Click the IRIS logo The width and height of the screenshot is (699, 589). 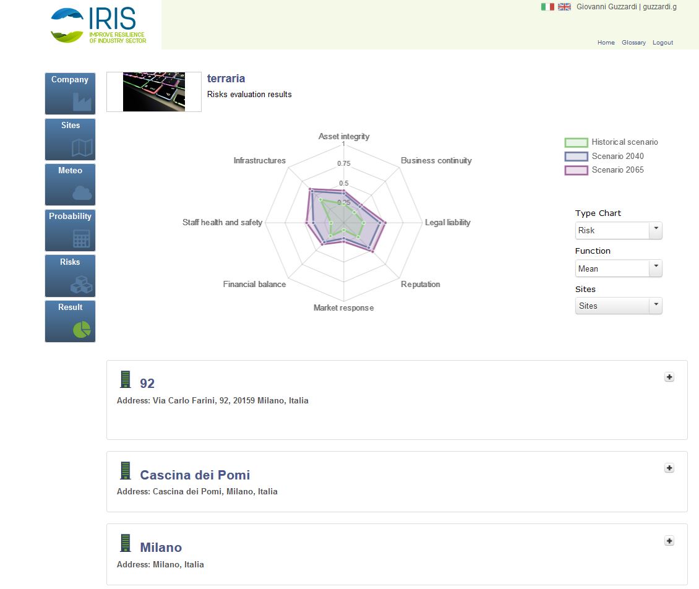[x=98, y=25]
